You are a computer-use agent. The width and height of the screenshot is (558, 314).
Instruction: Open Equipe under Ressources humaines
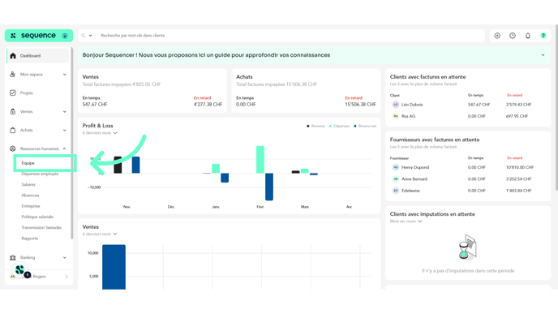click(x=28, y=163)
